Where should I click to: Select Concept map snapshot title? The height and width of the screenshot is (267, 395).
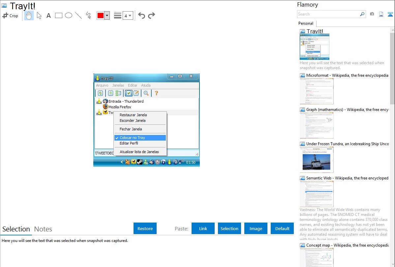[x=347, y=245]
